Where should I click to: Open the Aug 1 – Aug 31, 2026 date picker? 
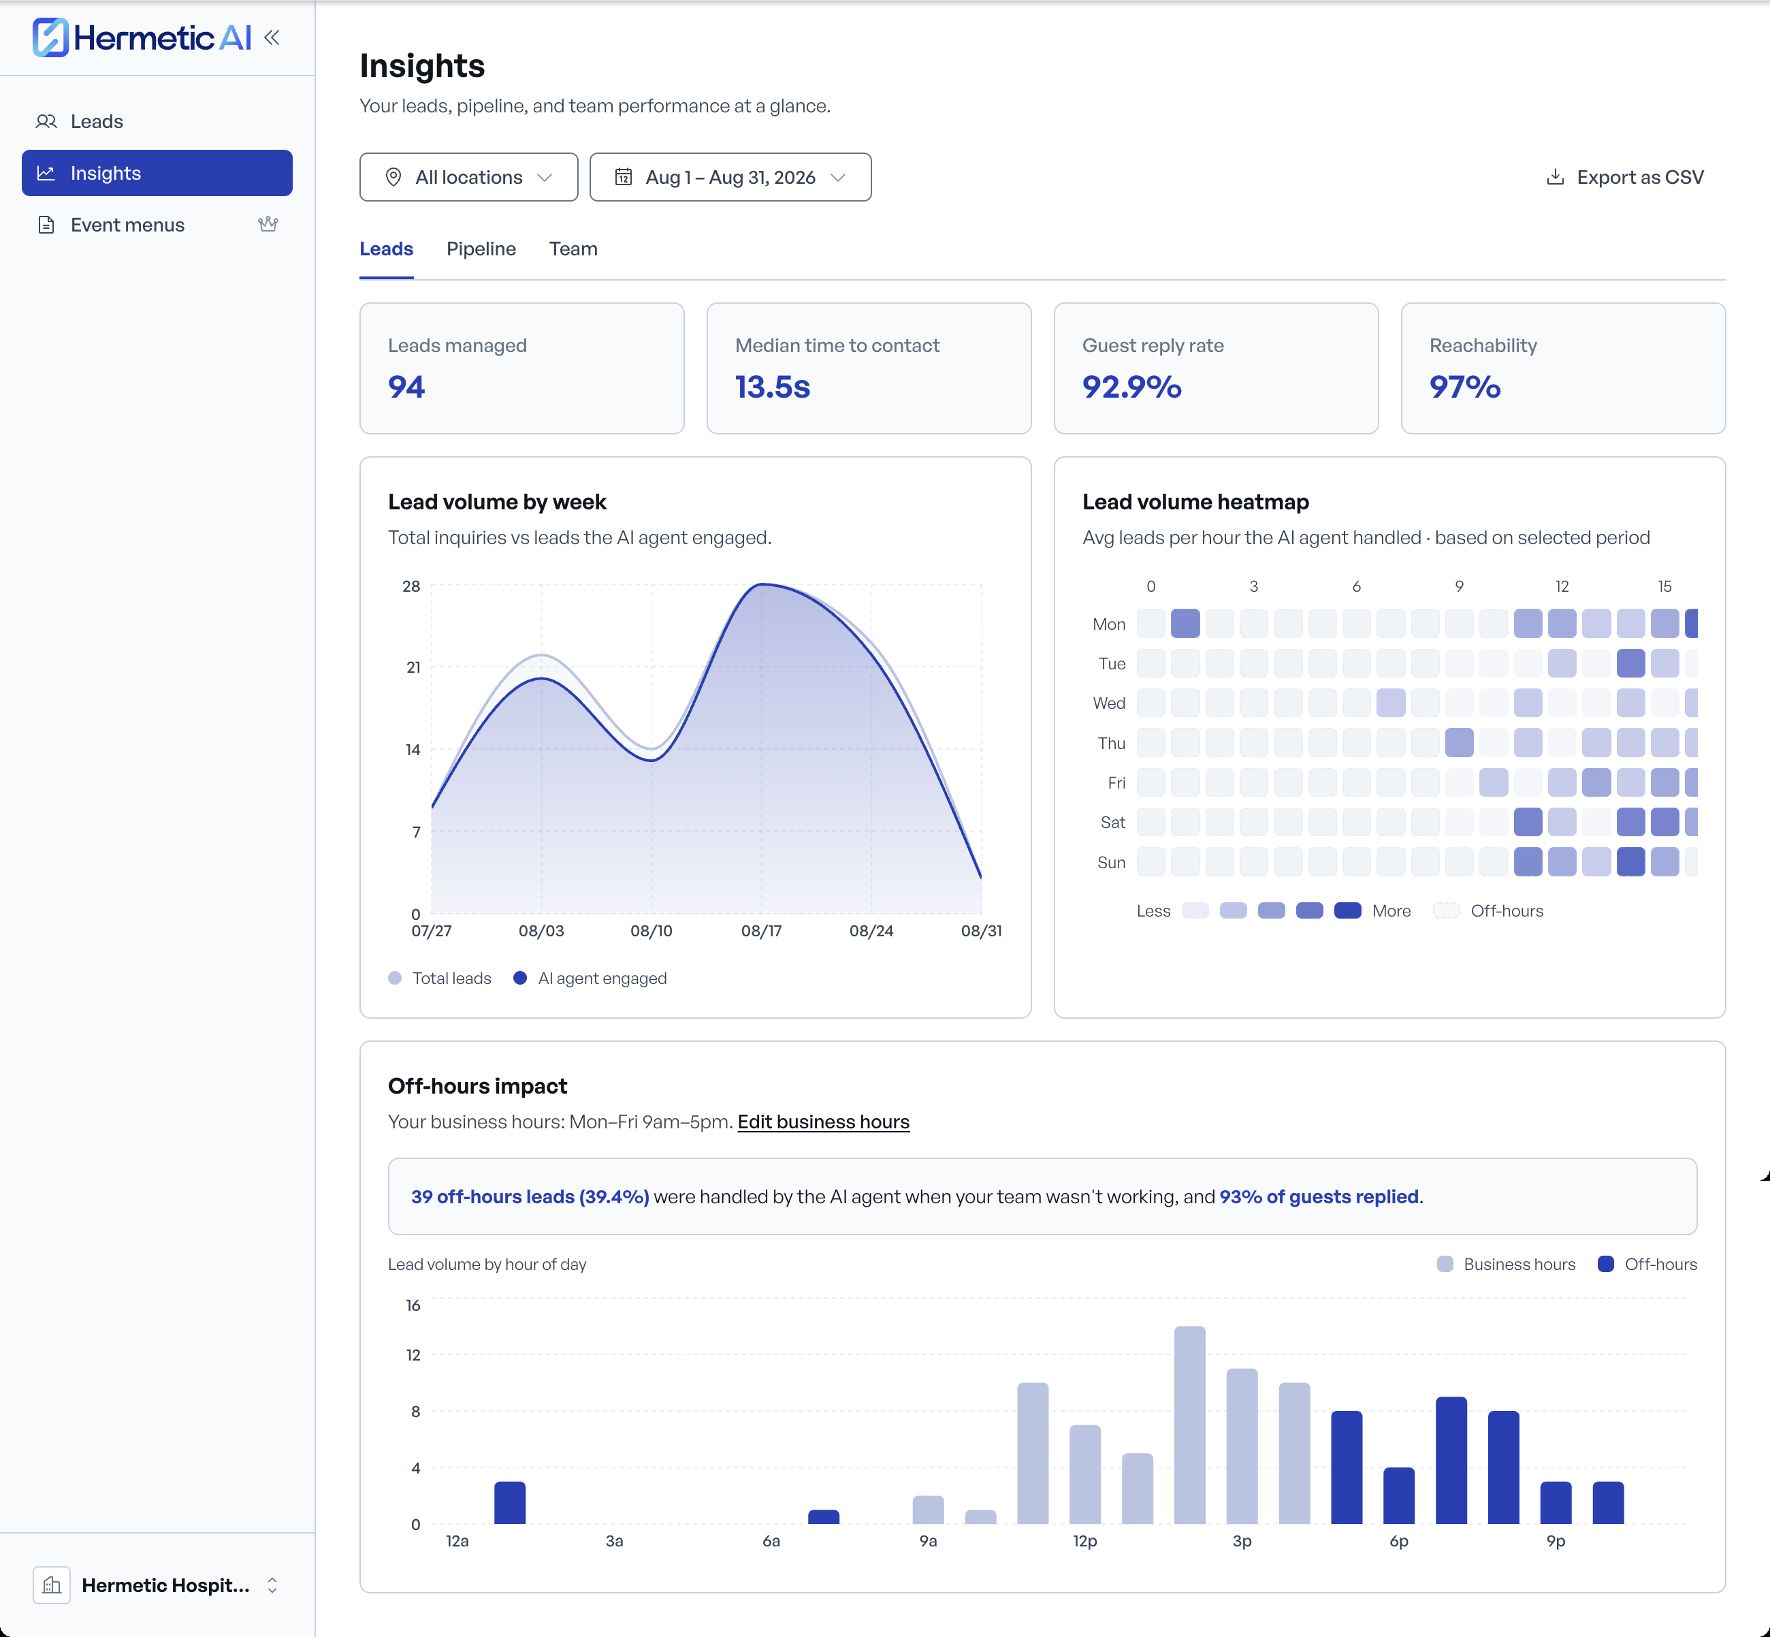click(x=730, y=177)
